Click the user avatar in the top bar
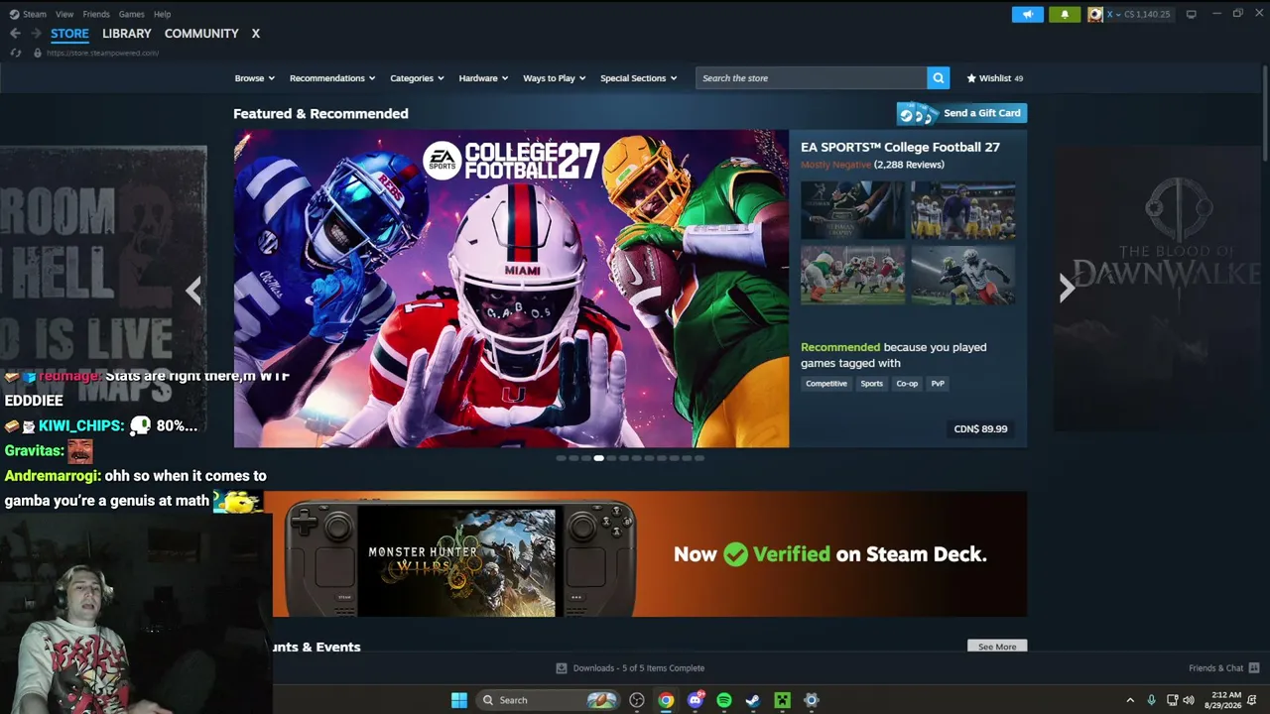Image resolution: width=1270 pixels, height=714 pixels. 1095,14
